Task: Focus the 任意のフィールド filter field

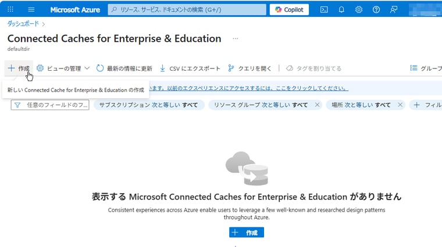Action: point(50,105)
